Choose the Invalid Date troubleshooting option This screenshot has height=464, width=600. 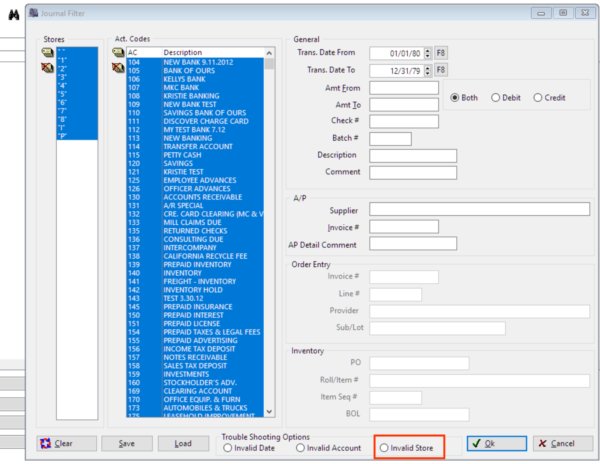click(249, 448)
